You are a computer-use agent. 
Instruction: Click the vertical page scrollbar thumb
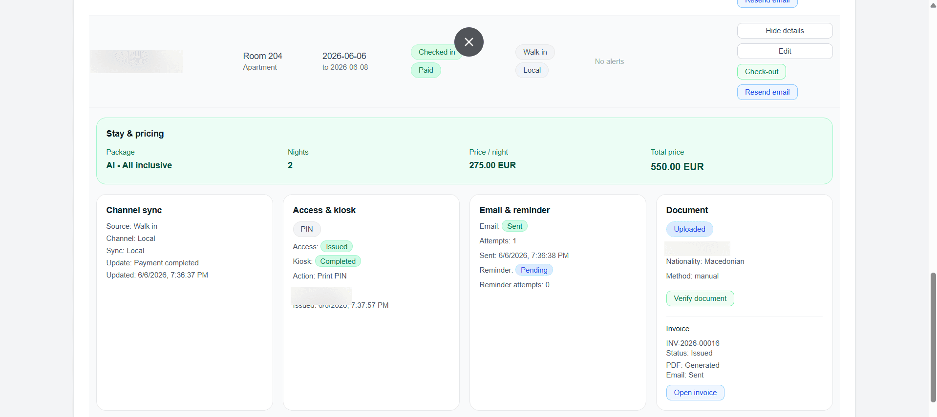[x=933, y=338]
